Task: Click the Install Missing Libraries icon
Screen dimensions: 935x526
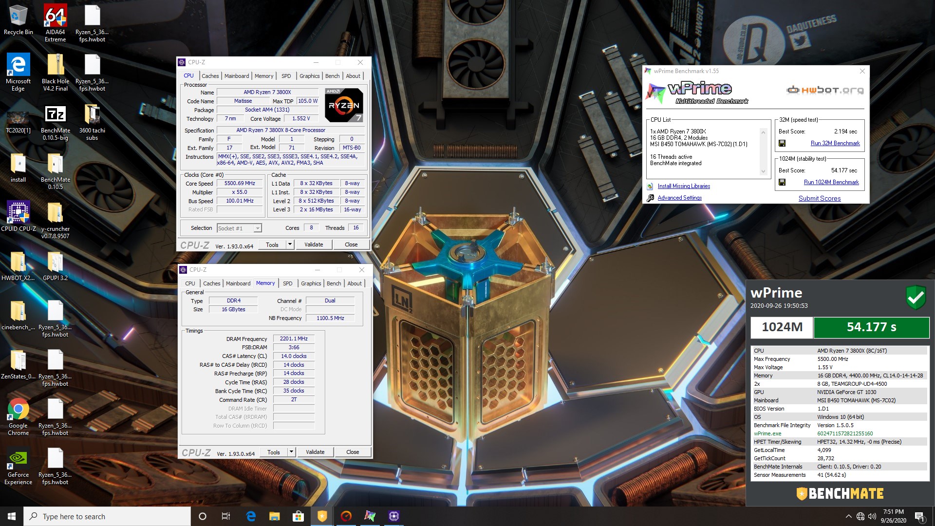Action: click(x=650, y=186)
